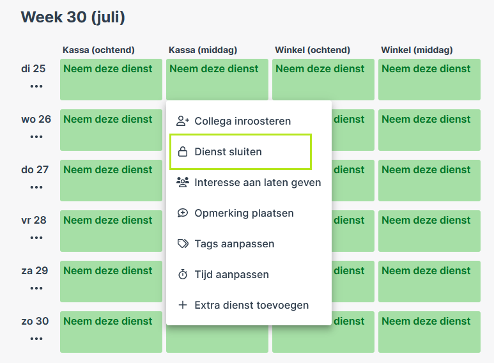Viewport: 494px width, 363px height.
Task: Expand the options dots under vr 28
Action: click(x=36, y=238)
